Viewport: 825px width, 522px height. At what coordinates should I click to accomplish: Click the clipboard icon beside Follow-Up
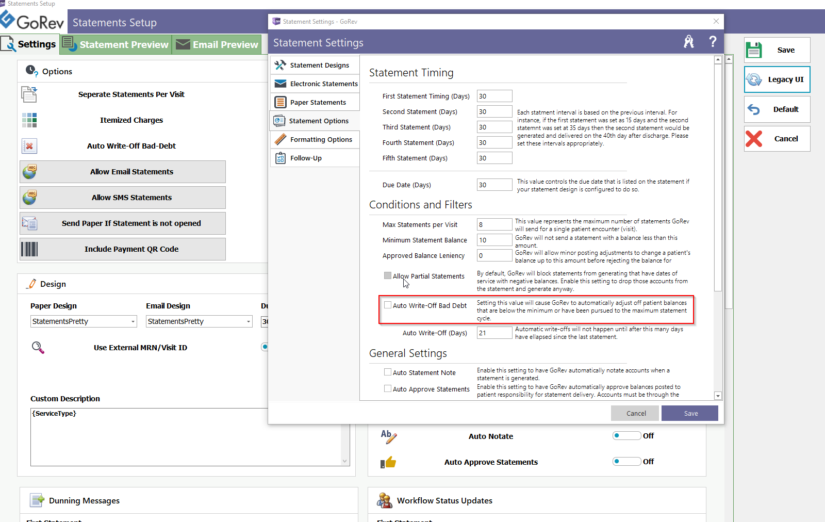tap(280, 158)
